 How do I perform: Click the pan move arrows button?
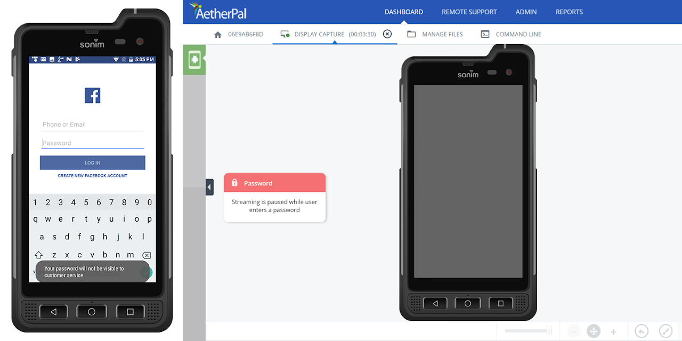pyautogui.click(x=594, y=331)
